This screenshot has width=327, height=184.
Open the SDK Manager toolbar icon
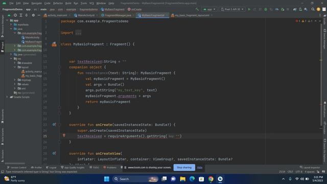[306, 9]
